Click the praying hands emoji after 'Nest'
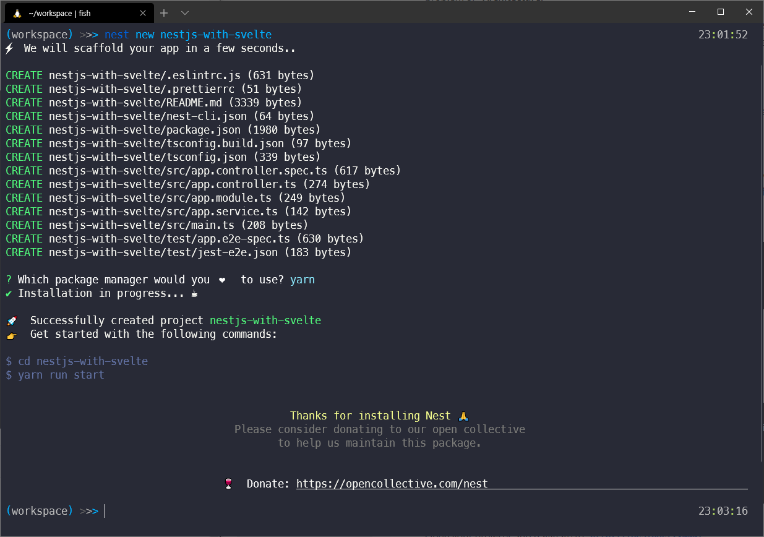The width and height of the screenshot is (764, 537). coord(464,416)
